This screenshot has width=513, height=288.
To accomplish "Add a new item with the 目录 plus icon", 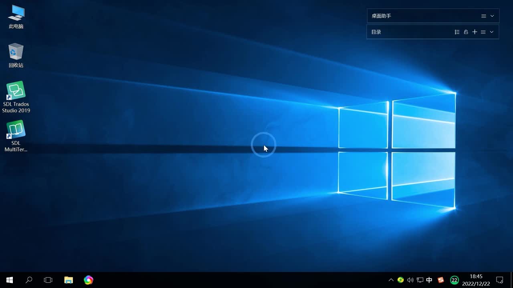I will 475,32.
